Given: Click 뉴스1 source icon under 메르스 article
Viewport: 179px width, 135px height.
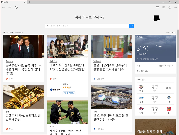Looking at the screenshot, I should tap(51, 79).
